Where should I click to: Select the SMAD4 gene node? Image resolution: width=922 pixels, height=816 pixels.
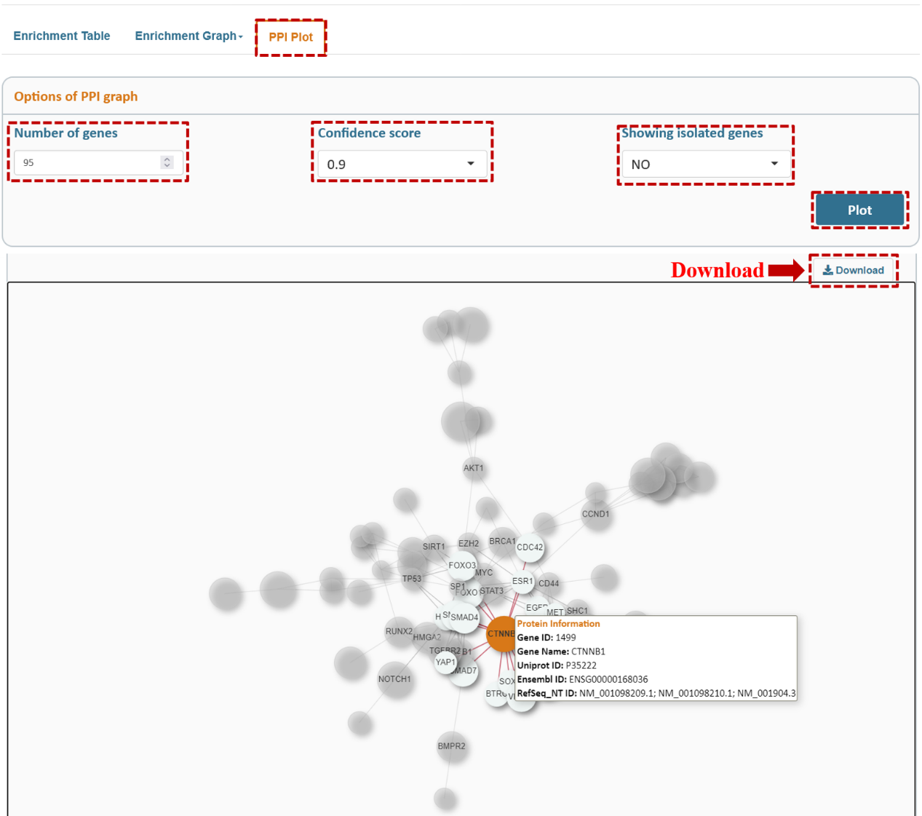click(x=464, y=617)
